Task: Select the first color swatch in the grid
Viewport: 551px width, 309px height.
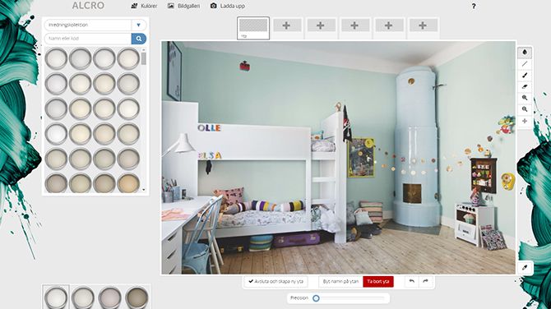Action: pos(56,58)
